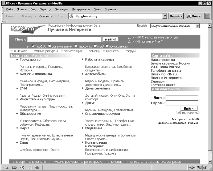The width and height of the screenshot is (213, 171).
Task: Open the Файл menu
Action: (x=9, y=9)
